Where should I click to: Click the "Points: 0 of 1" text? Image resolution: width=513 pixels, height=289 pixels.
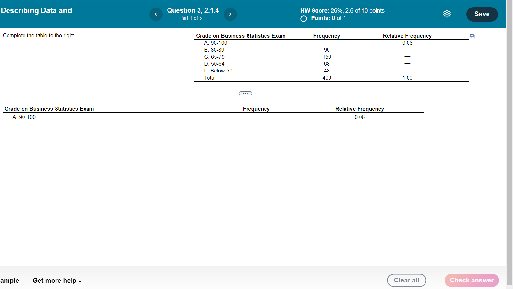(x=328, y=18)
